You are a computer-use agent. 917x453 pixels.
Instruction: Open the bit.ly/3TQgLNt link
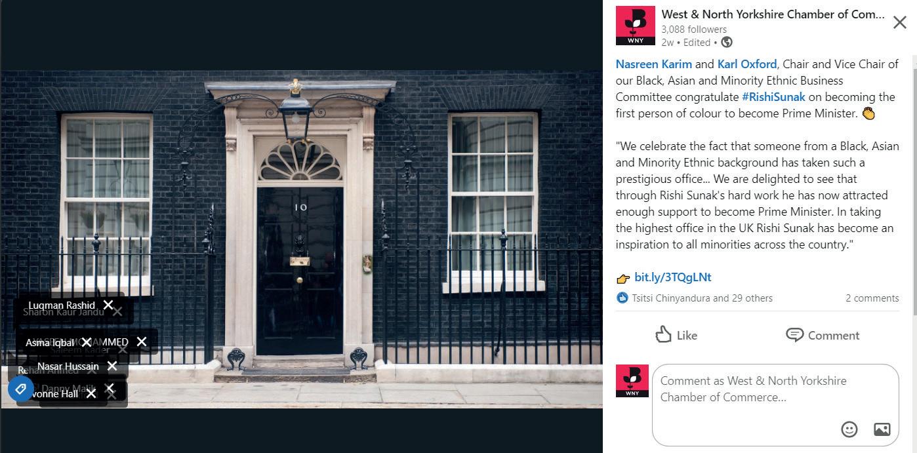coord(673,277)
